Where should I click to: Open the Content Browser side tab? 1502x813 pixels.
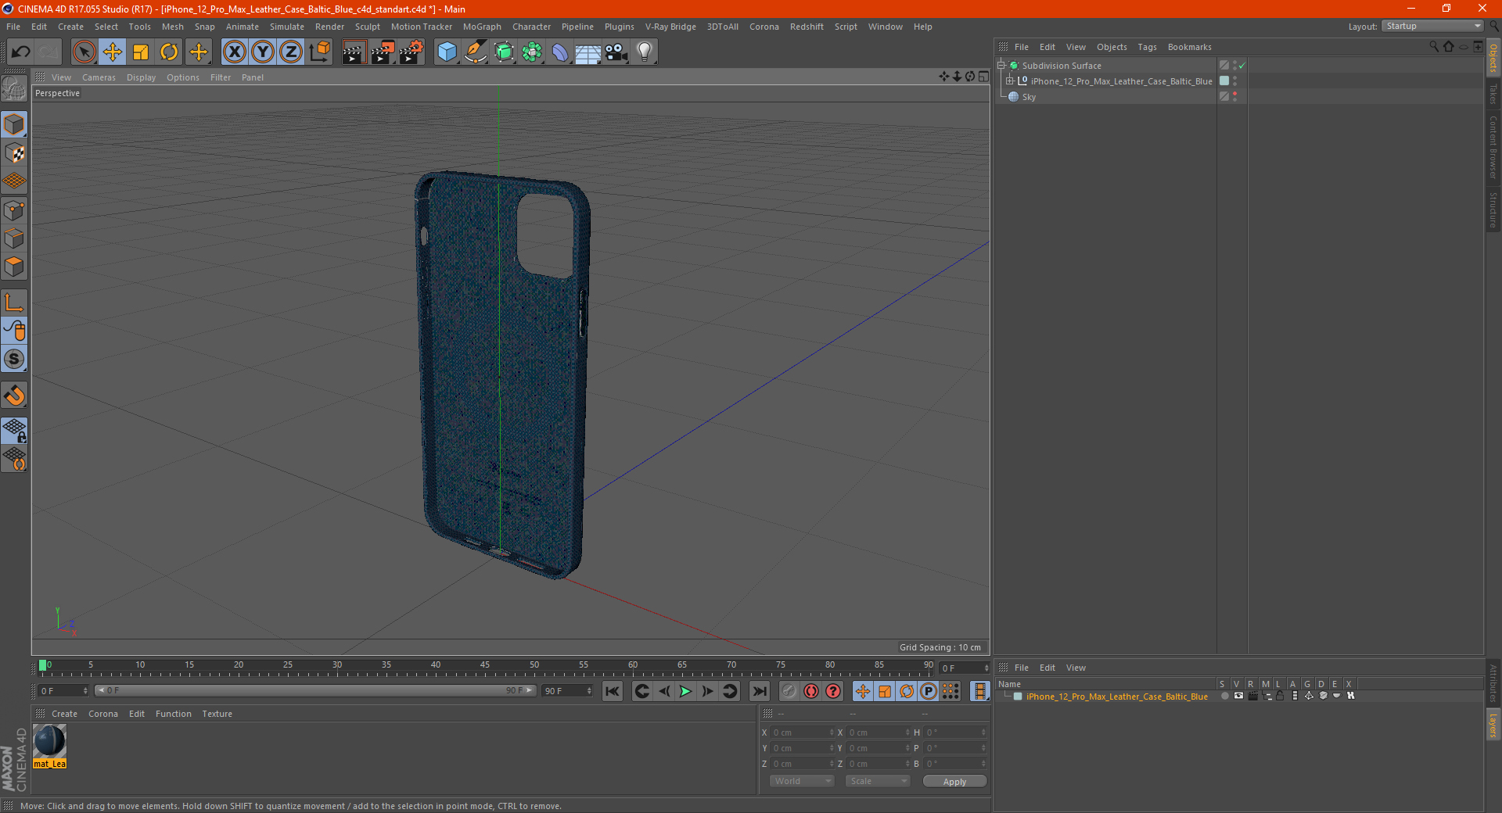pyautogui.click(x=1493, y=148)
